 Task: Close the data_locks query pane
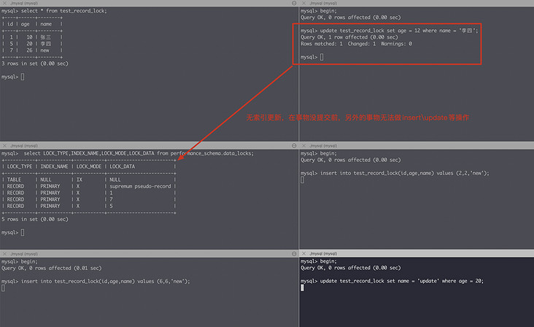click(x=4, y=145)
